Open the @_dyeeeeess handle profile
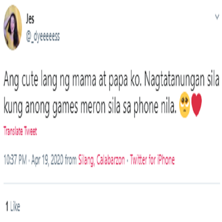Image resolution: width=222 pixels, height=222 pixels. [43, 36]
